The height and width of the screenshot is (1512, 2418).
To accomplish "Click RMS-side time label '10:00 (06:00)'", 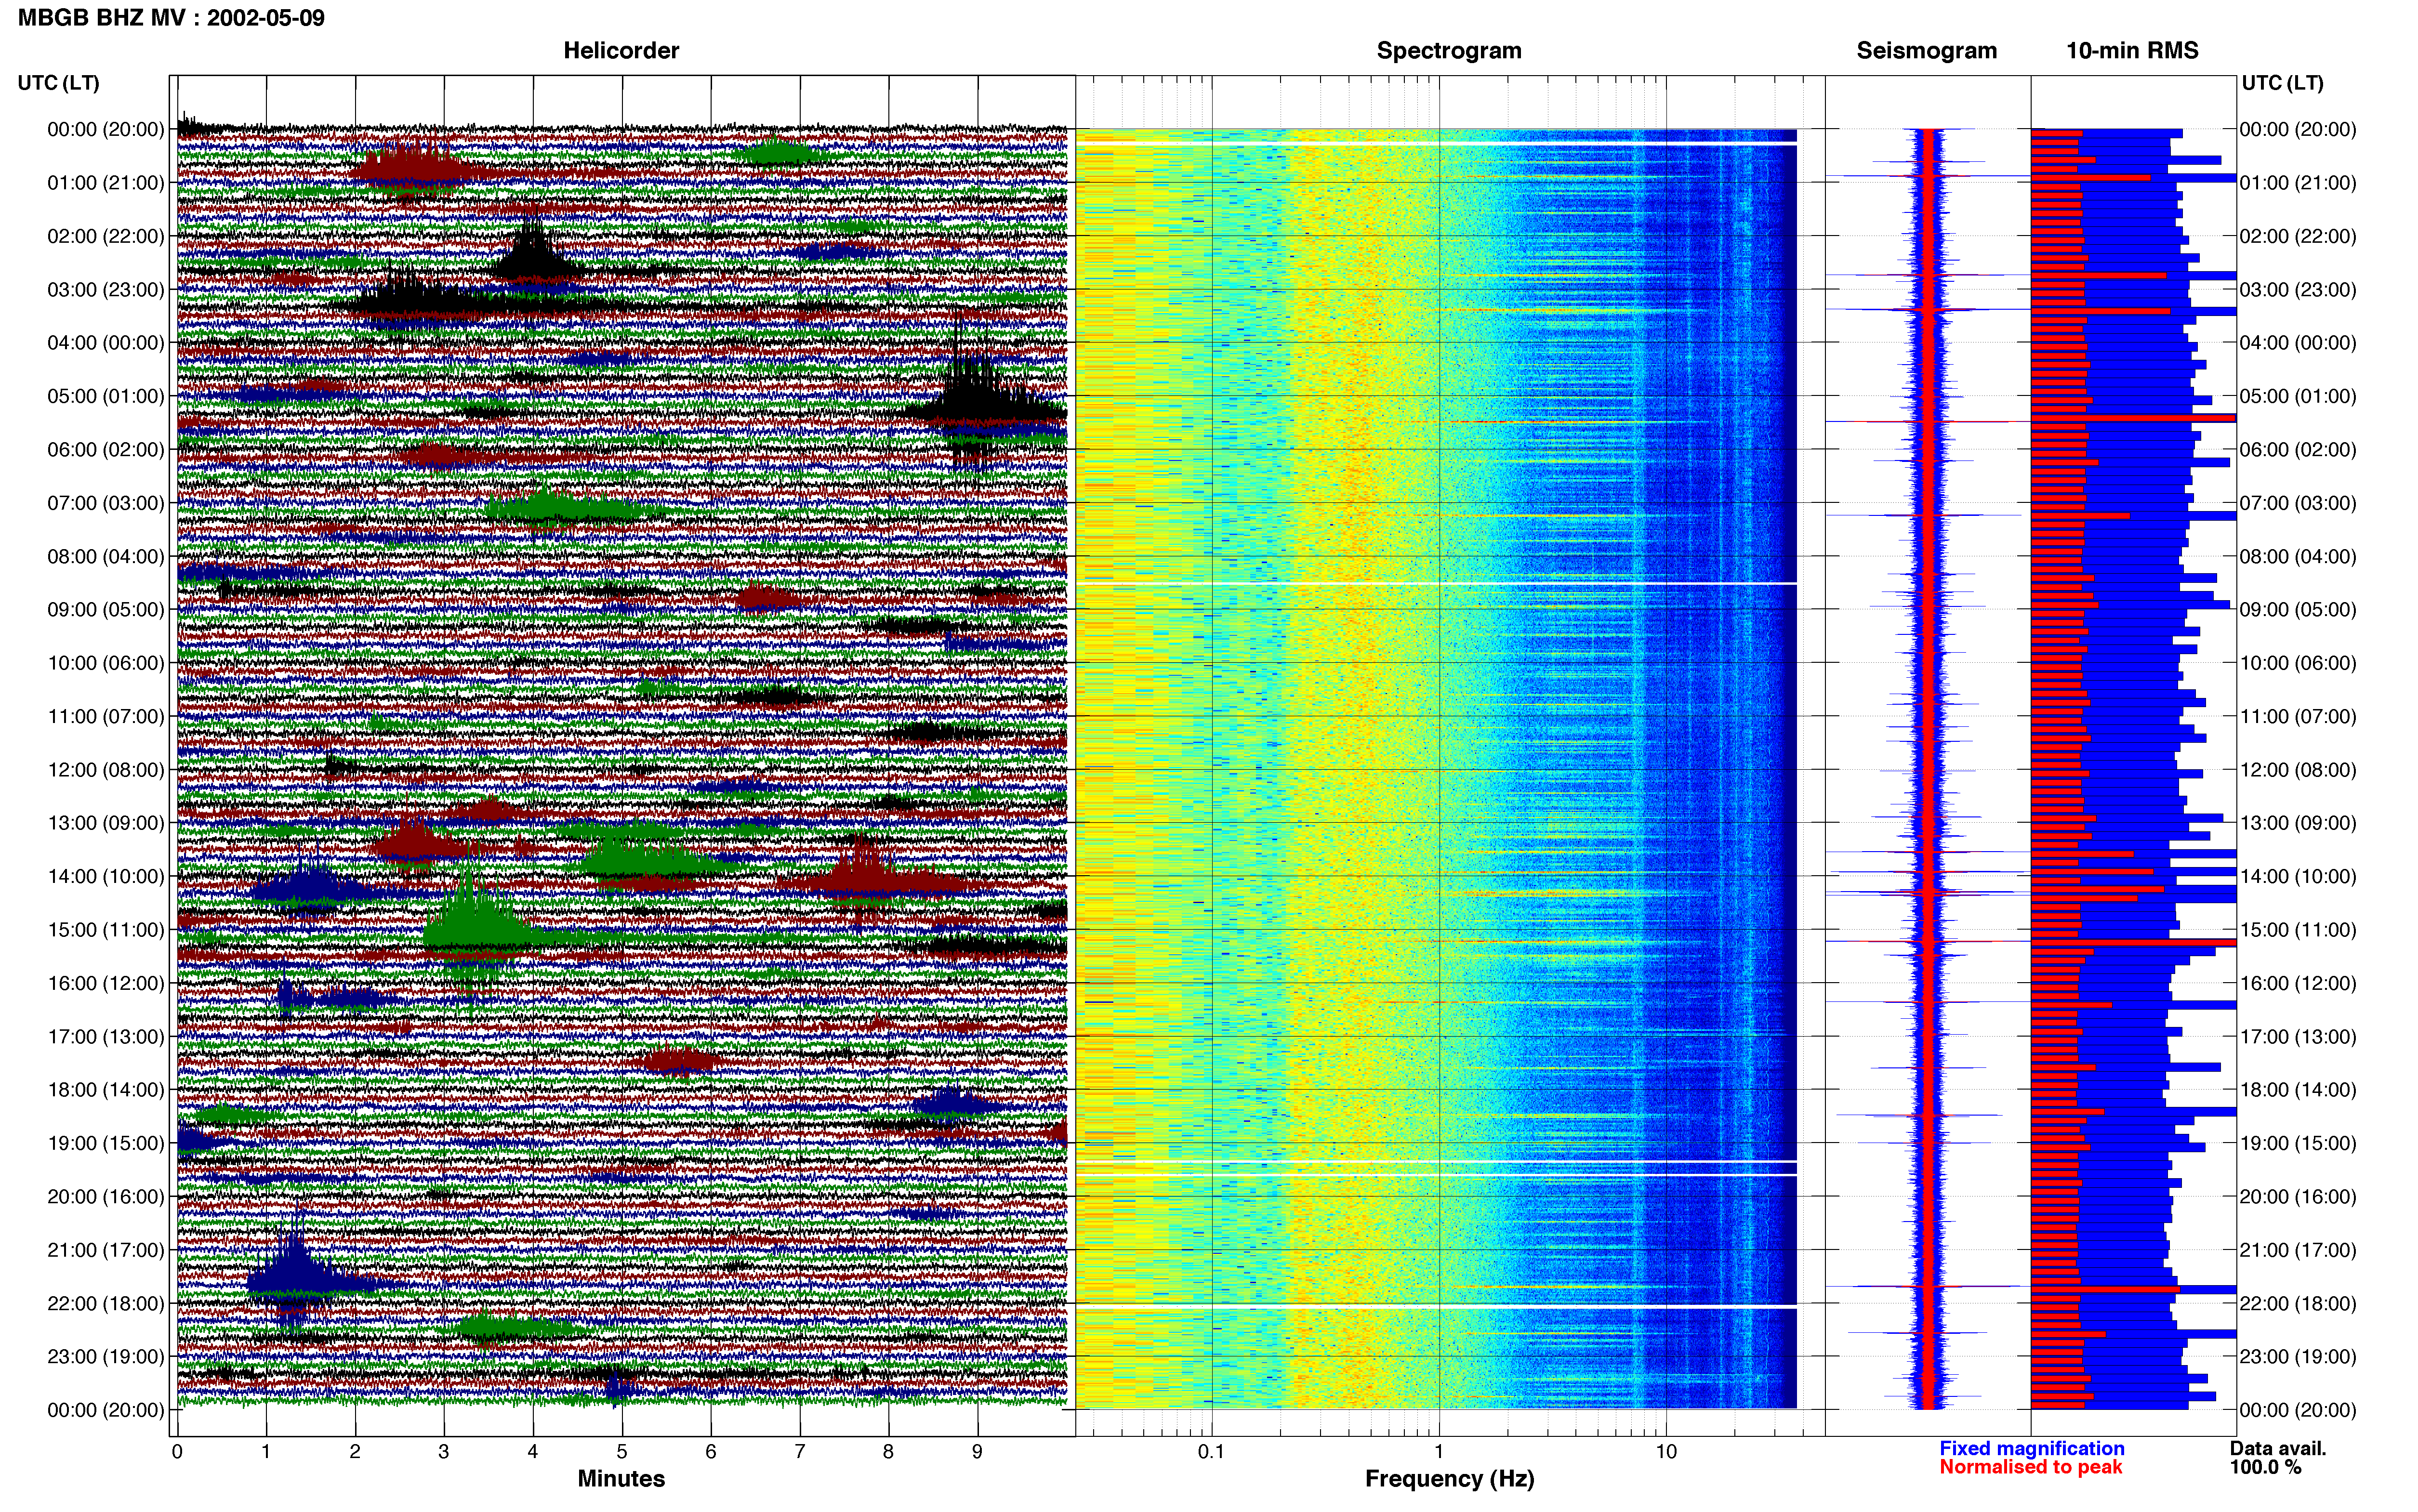I will tap(2298, 663).
